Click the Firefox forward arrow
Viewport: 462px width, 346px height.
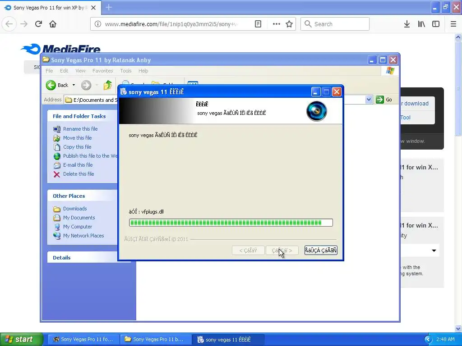[x=24, y=24]
